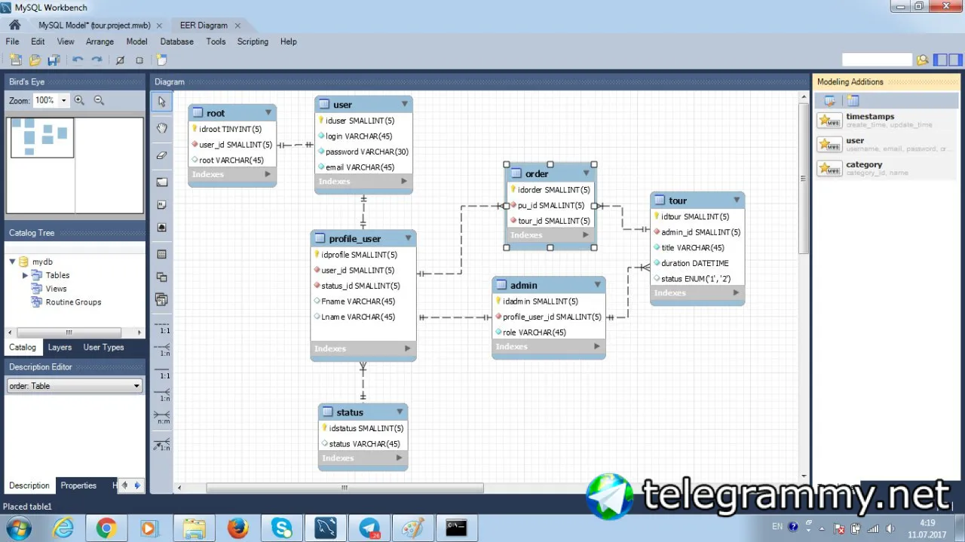
Task: Toggle the sidebar layout view button
Action: (x=940, y=60)
